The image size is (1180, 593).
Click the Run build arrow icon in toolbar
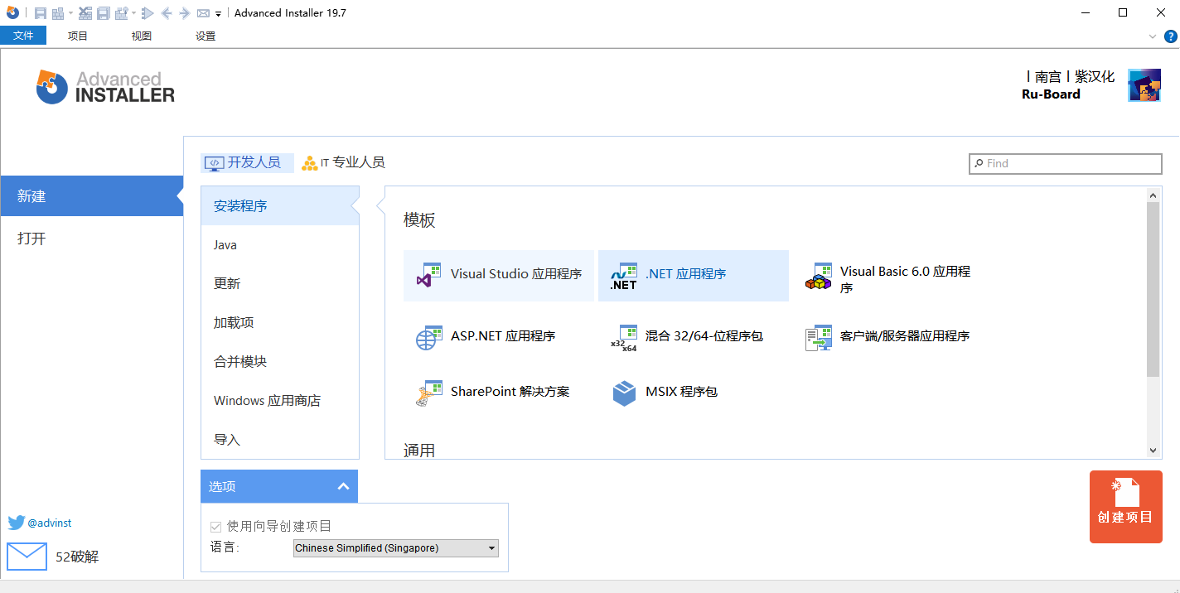tap(146, 12)
